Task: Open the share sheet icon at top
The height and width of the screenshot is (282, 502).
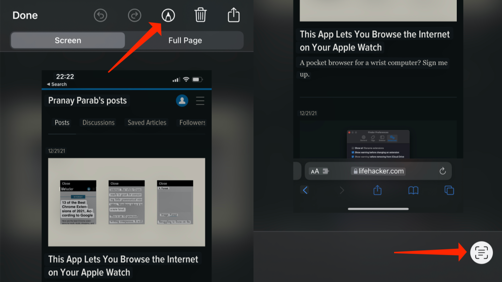Action: (233, 15)
